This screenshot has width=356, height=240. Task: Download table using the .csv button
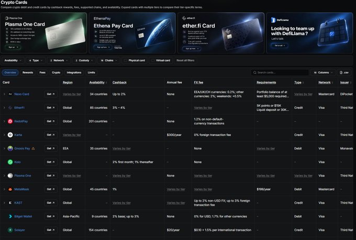[344, 72]
